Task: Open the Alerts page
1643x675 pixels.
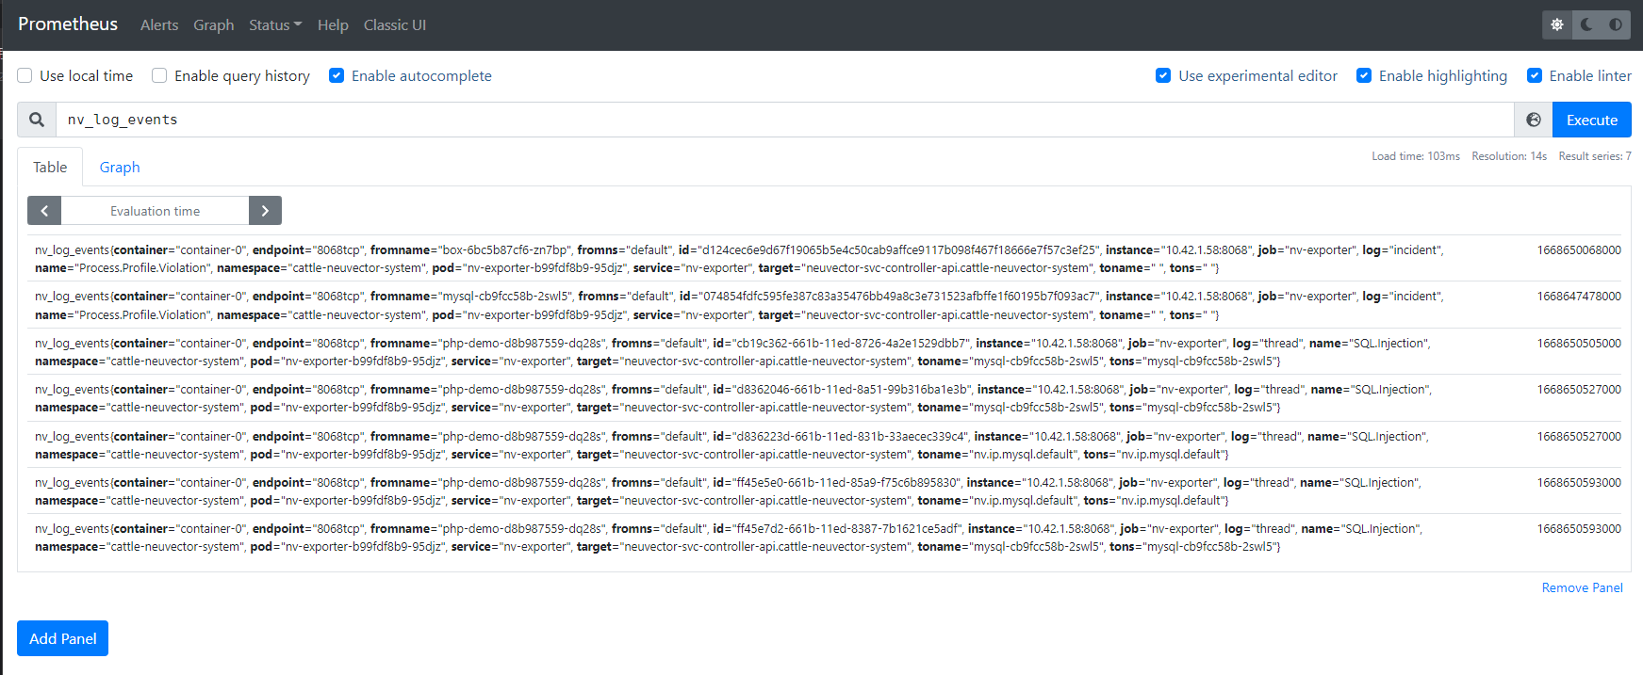Action: point(159,24)
